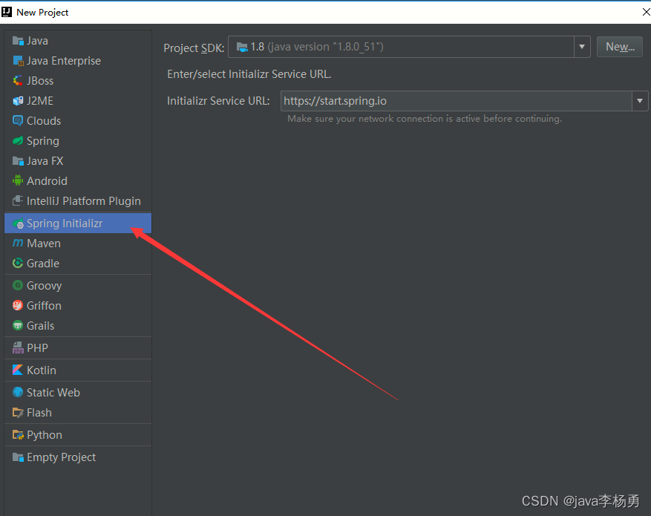Choose the Grails label
651x516 pixels.
[41, 326]
